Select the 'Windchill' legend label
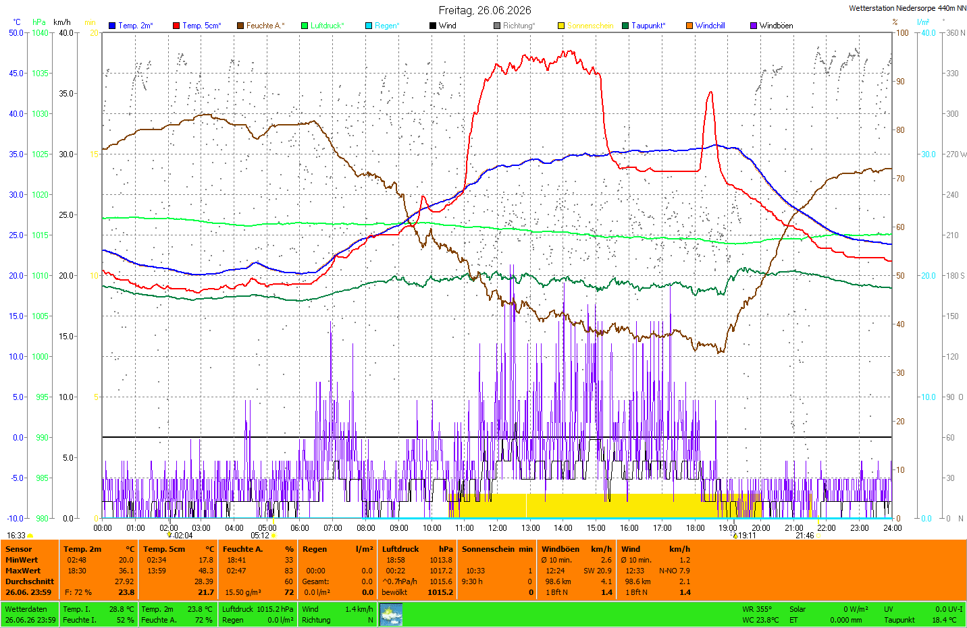967x628 pixels. (710, 26)
